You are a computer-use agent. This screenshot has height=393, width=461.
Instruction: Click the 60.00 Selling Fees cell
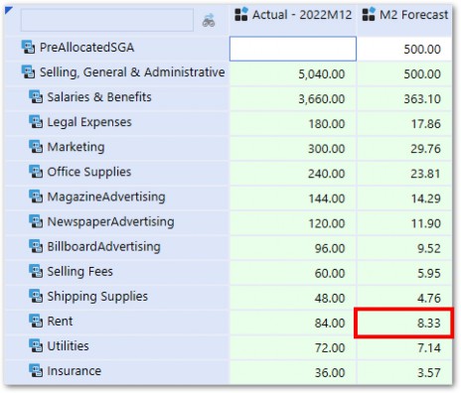(x=293, y=273)
